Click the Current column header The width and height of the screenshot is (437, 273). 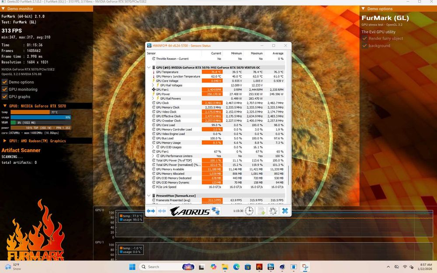point(212,53)
